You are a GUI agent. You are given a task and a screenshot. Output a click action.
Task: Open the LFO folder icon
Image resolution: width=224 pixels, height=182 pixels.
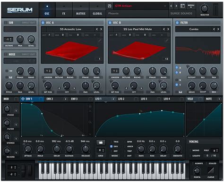point(101,142)
